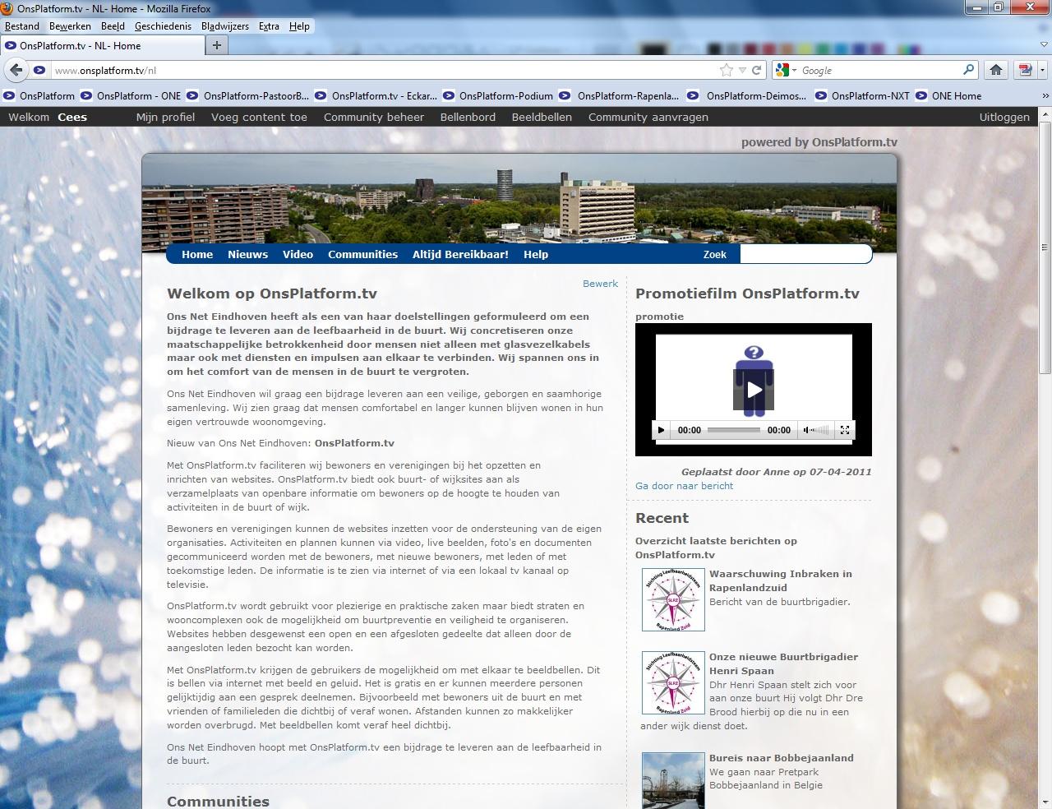The image size is (1052, 809).
Task: Open the OnsPlatform.tv - Eckar... bookmark
Action: click(376, 96)
